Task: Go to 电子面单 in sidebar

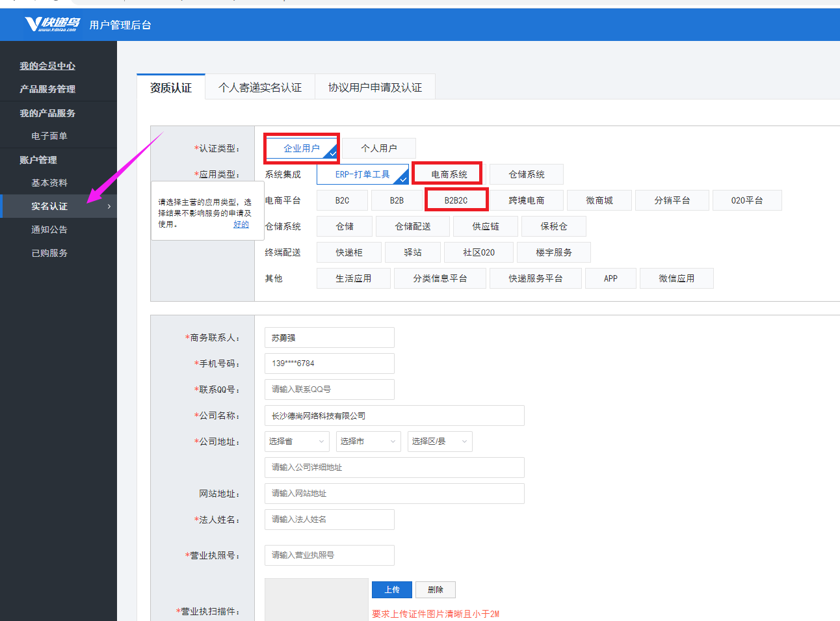Action: coord(49,136)
